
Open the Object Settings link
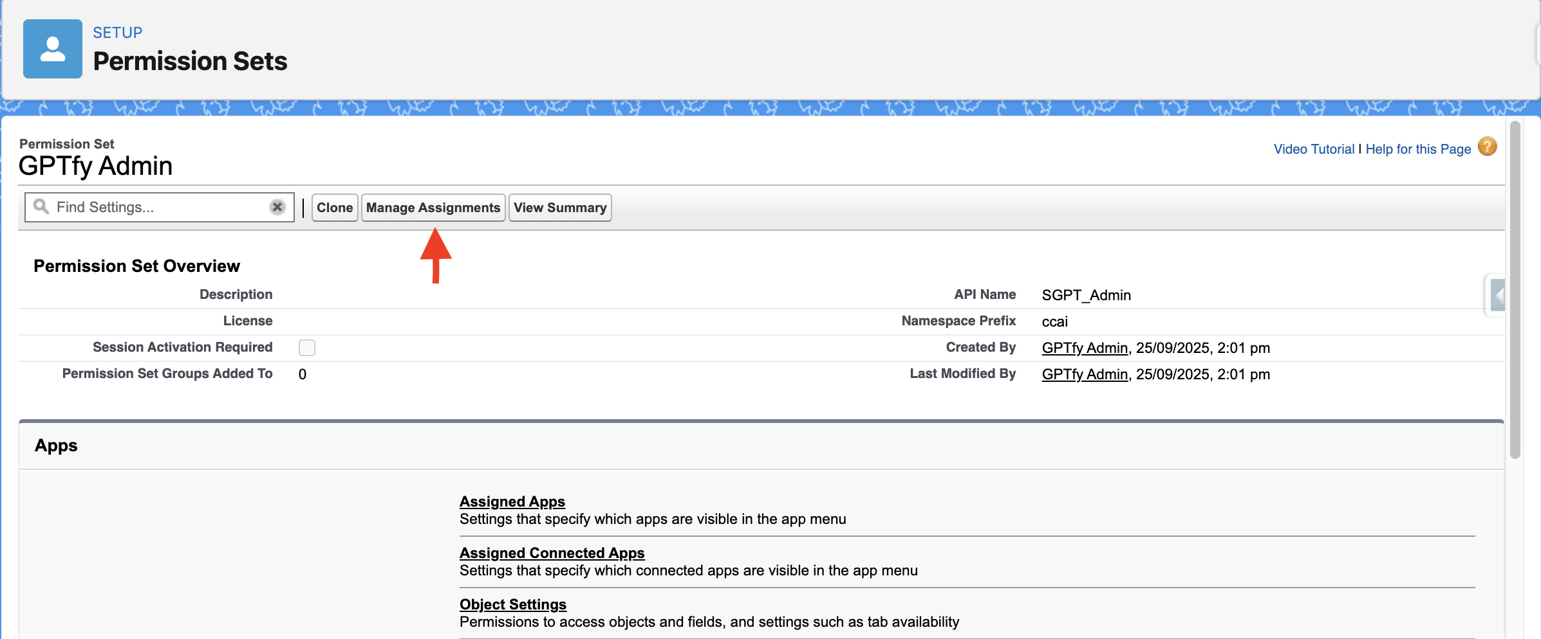tap(513, 604)
